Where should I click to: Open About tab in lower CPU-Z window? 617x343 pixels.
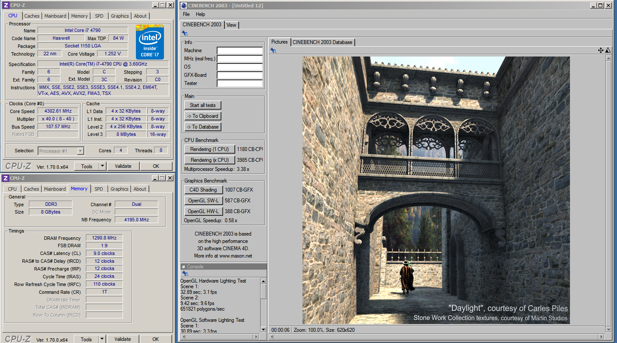click(140, 189)
